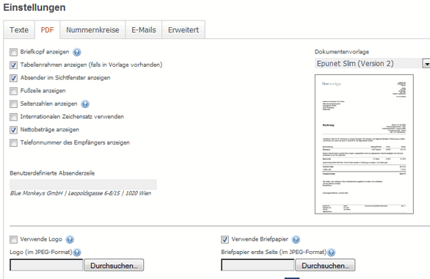Select the PDF tab
Viewport: 430px width, 279px height.
pyautogui.click(x=47, y=29)
